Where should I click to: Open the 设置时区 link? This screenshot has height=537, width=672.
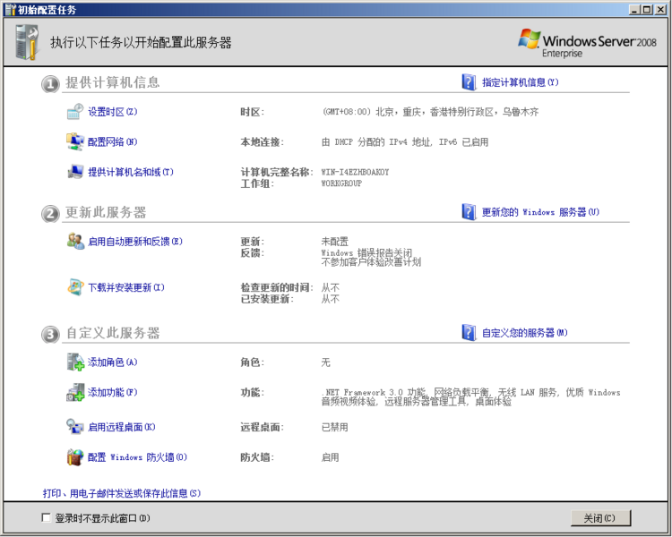coord(112,112)
